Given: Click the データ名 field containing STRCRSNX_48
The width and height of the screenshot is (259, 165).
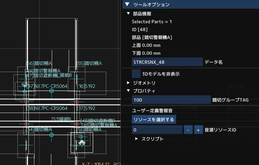Looking at the screenshot, I should [x=167, y=62].
